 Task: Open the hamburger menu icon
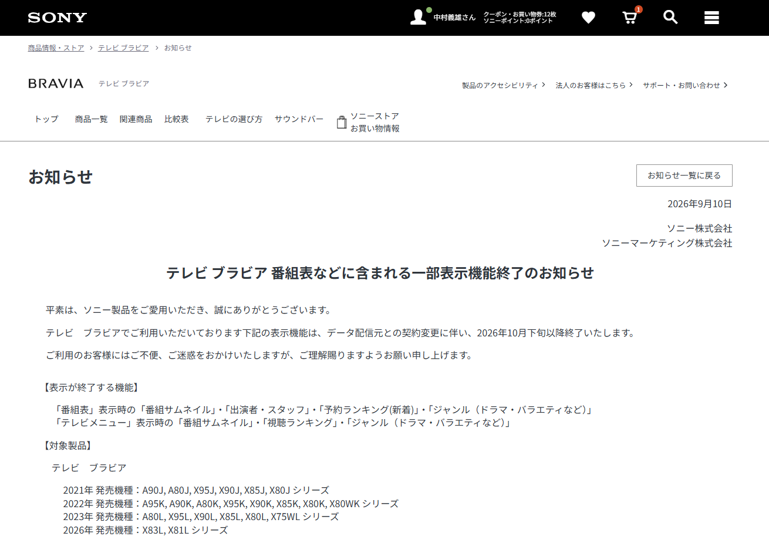[x=711, y=18]
